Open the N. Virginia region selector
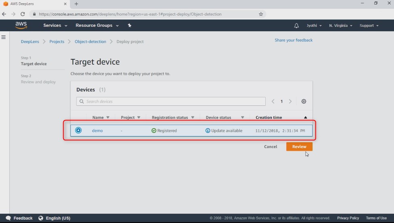Screen dimensions: 394x223 (x=341, y=26)
